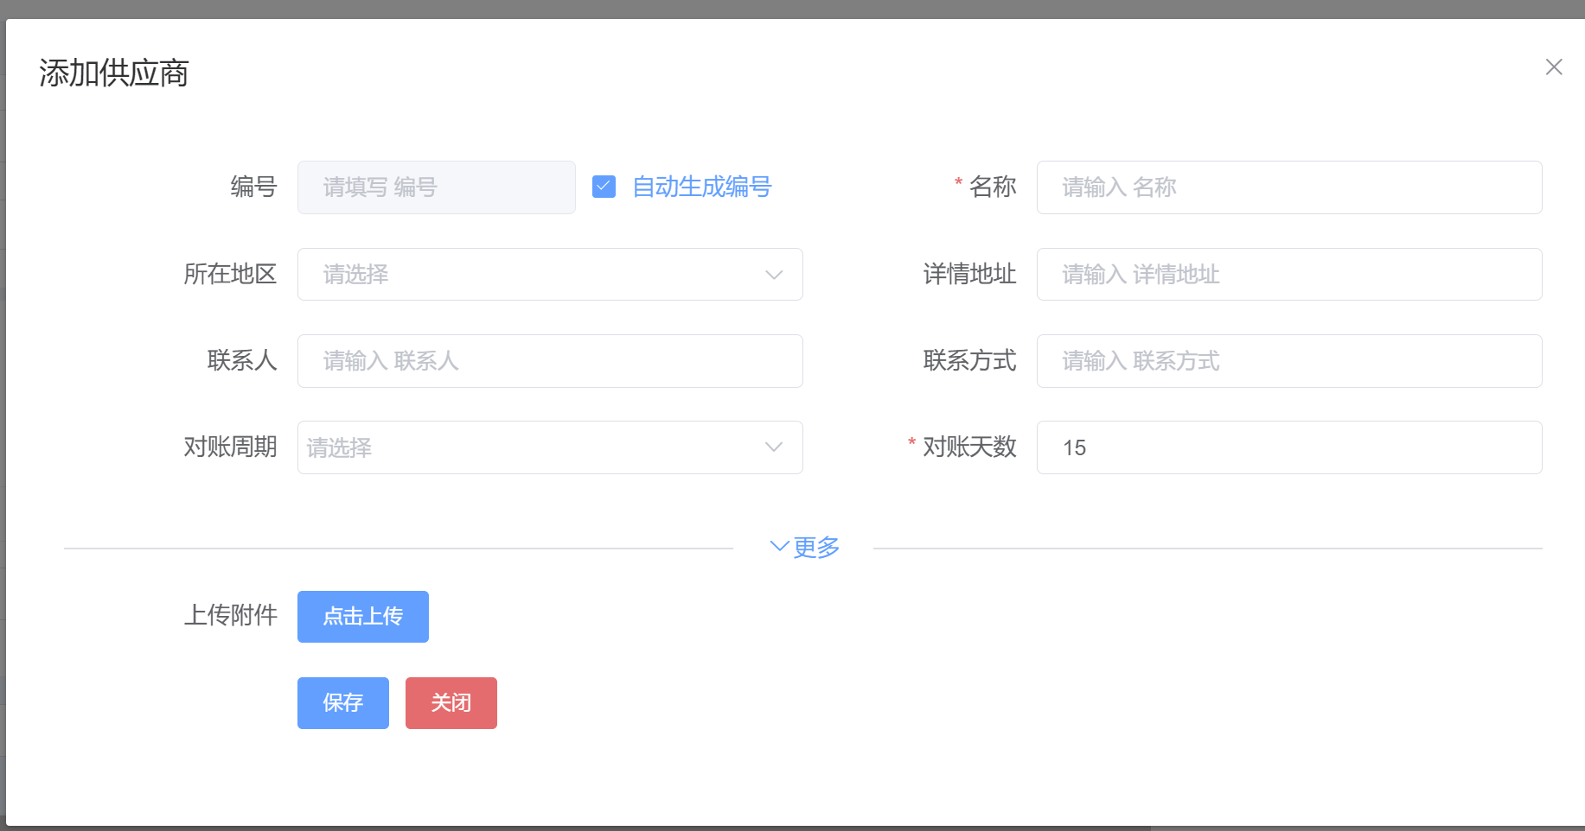Viewport: 1585px width, 831px height.
Task: Toggle the 自动生成编号 checkbox
Action: pos(604,187)
